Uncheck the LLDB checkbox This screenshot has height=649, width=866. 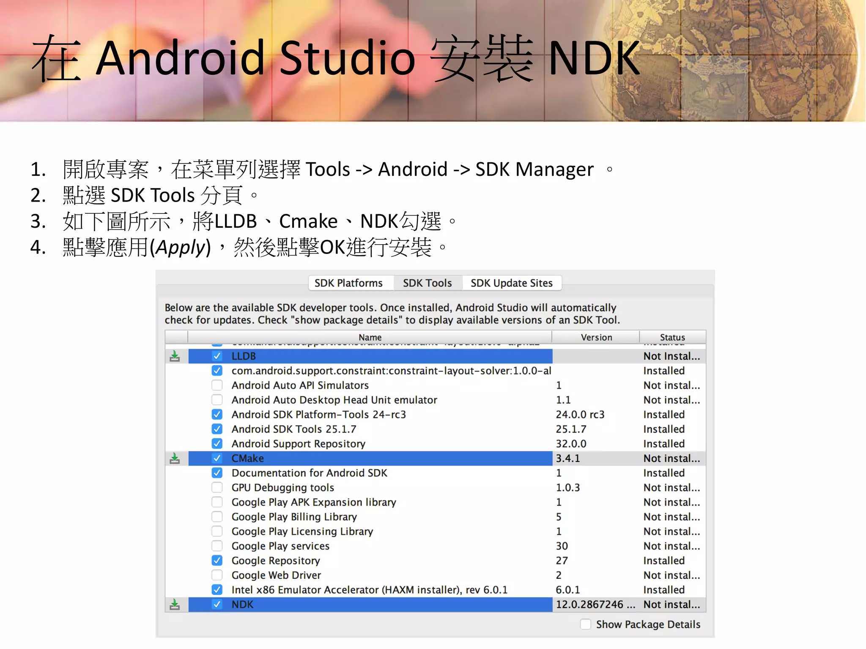[x=217, y=356]
